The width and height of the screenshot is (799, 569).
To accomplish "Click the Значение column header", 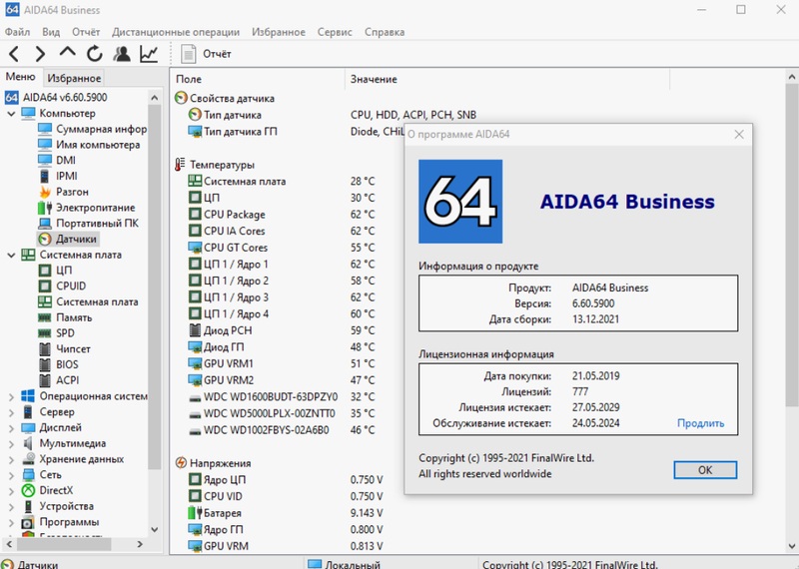I will (507, 79).
